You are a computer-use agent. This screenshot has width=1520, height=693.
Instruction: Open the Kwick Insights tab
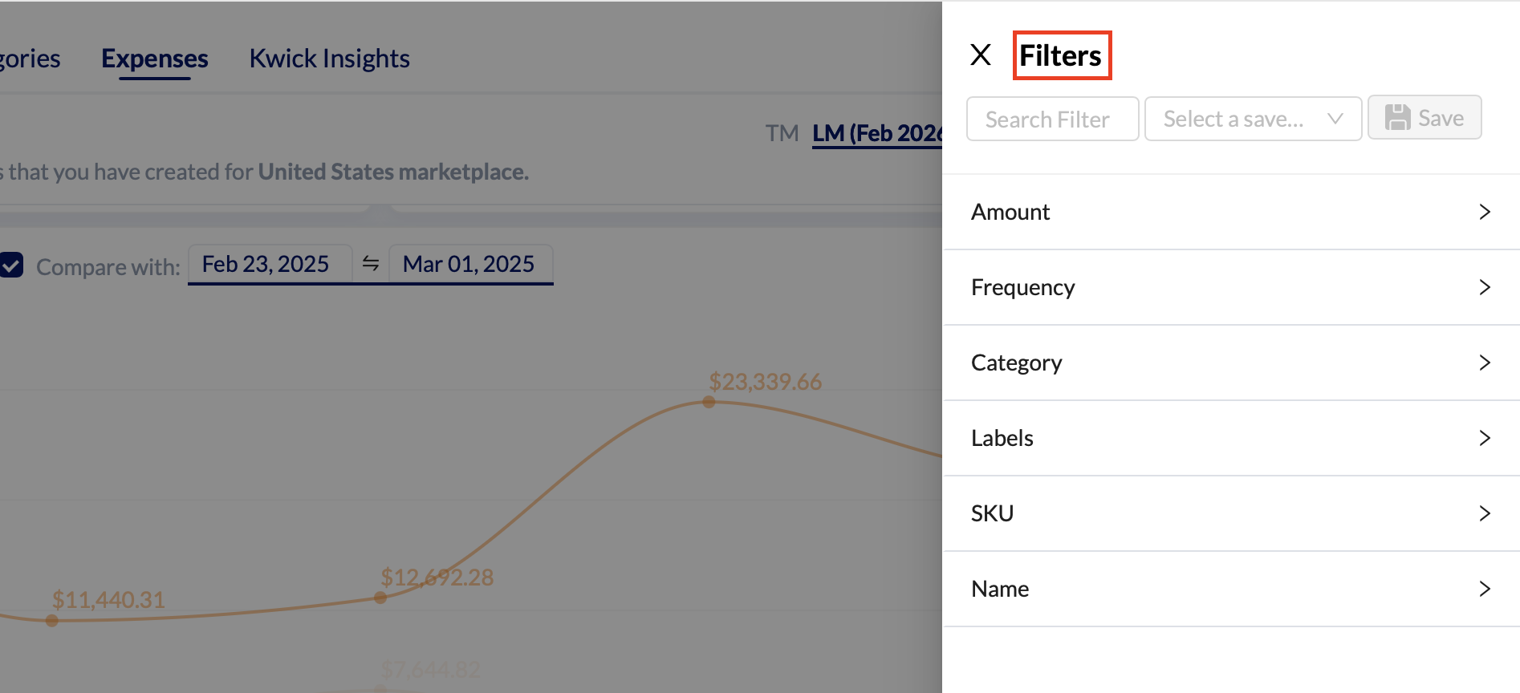(x=329, y=59)
